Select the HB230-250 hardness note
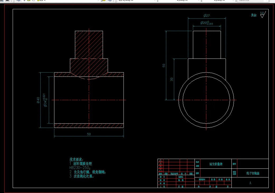Image resolution: width=275 pixels, height=193 pixels. pos(80,168)
